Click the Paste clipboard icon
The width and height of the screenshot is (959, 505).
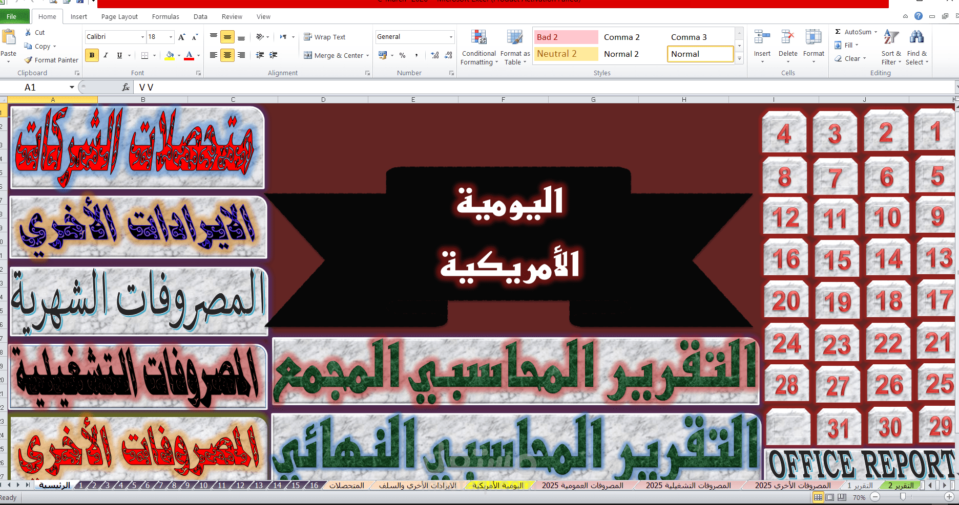(x=8, y=37)
